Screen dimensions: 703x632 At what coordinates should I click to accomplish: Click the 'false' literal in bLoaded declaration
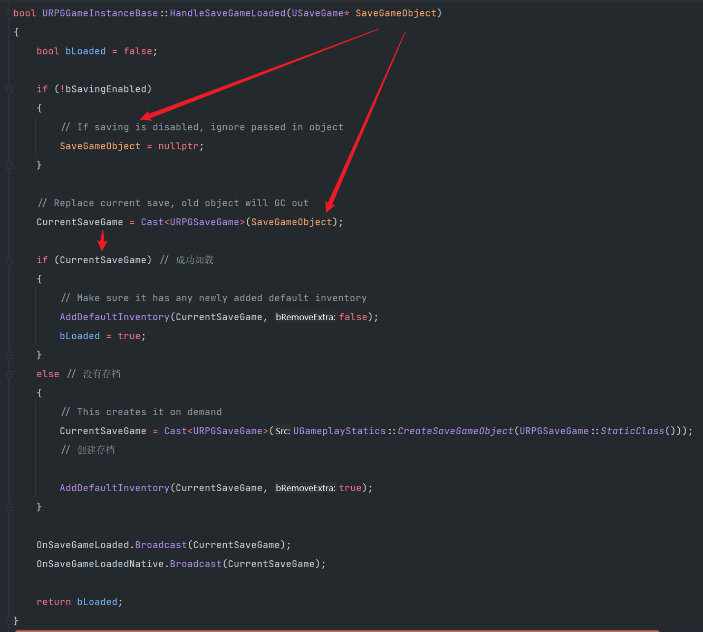tap(138, 51)
